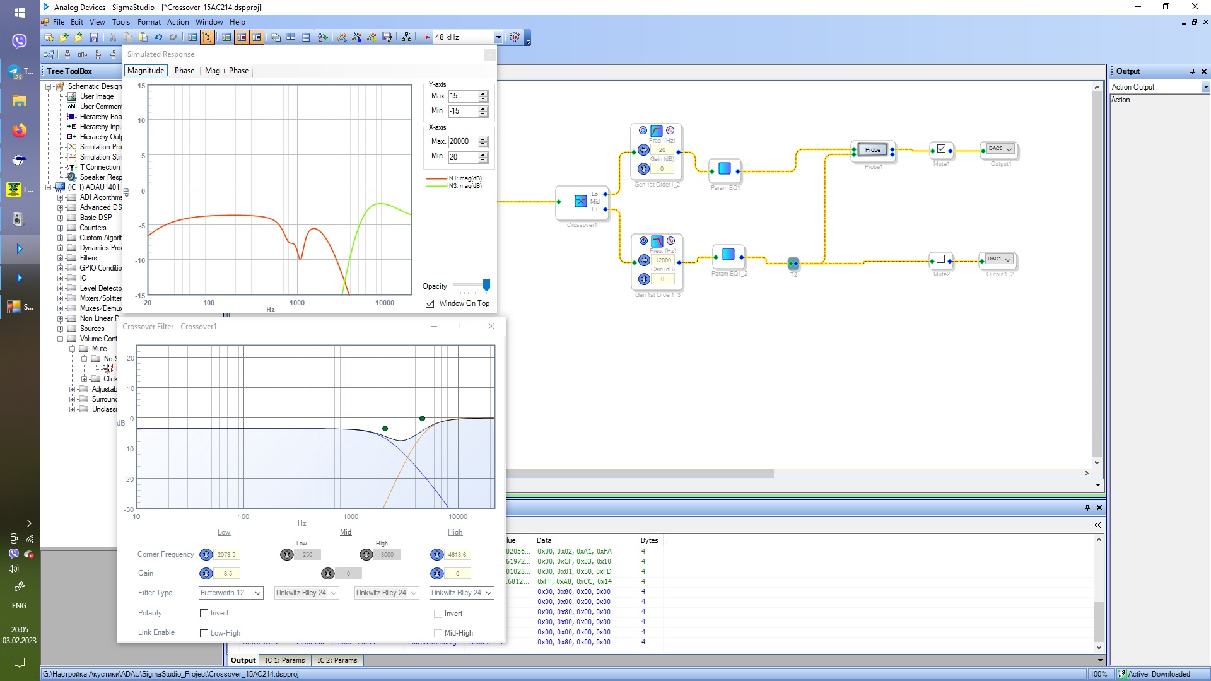Click the Window On Top button
This screenshot has width=1211, height=681.
[431, 303]
